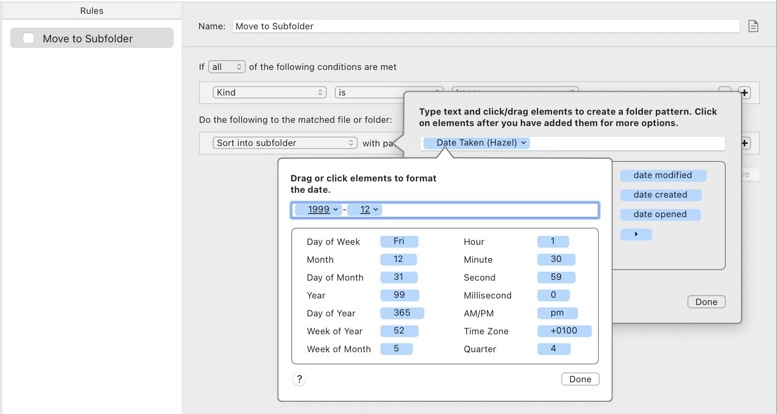Click Done in the date format panel
This screenshot has width=777, height=414.
pos(580,379)
